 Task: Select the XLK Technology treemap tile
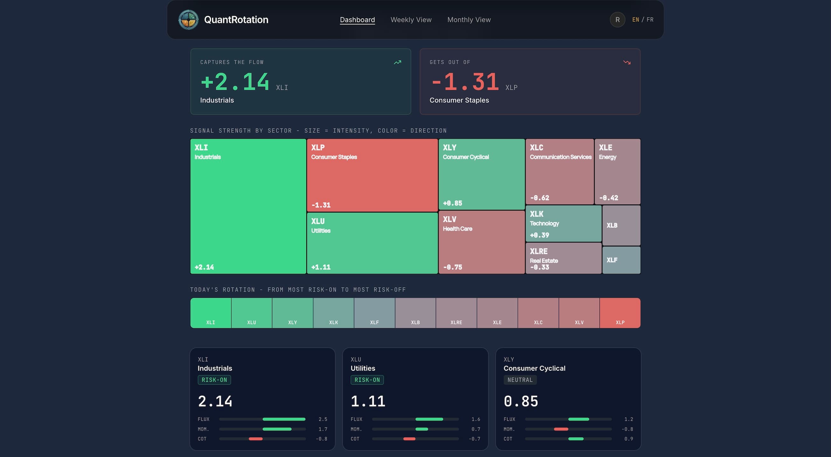tap(564, 224)
